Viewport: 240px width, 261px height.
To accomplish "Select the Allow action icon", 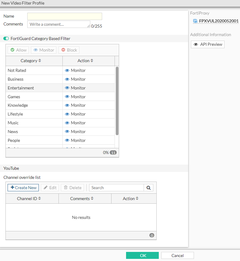I will click(13, 50).
